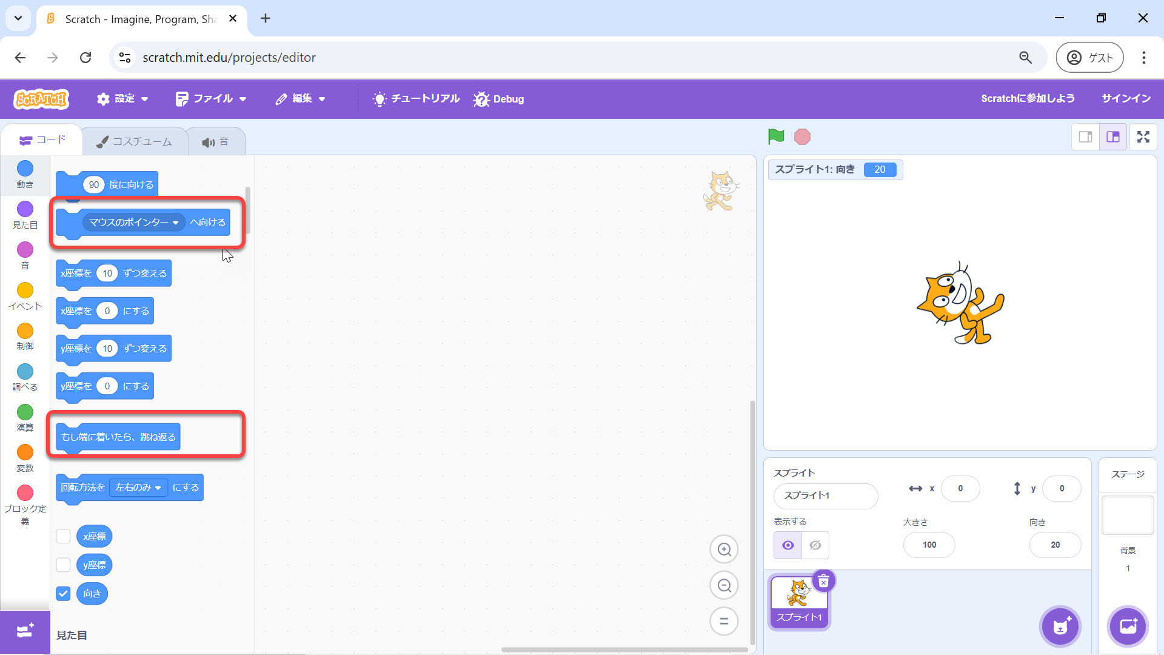
Task: Select the 調べる (Sensing) block category
Action: click(25, 378)
